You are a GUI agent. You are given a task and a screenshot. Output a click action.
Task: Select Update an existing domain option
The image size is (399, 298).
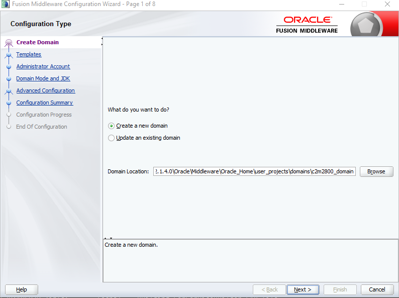pyautogui.click(x=111, y=138)
